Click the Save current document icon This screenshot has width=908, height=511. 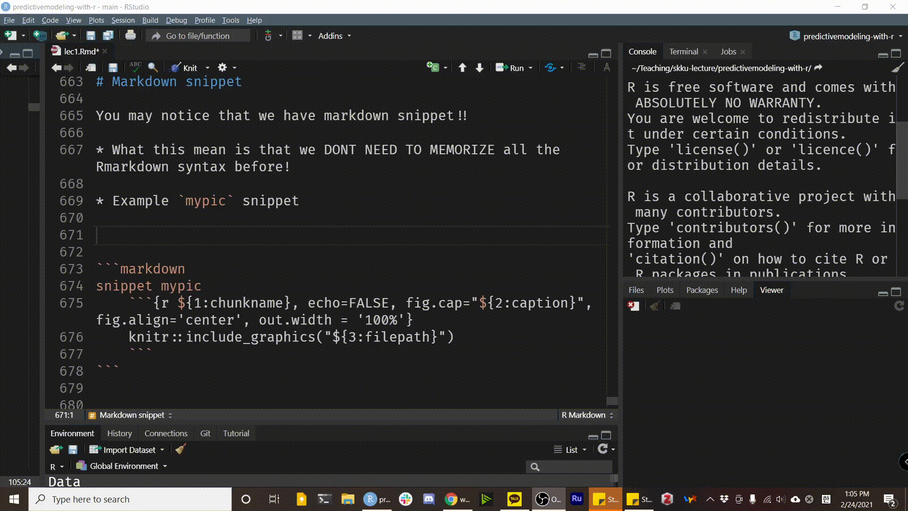click(90, 35)
